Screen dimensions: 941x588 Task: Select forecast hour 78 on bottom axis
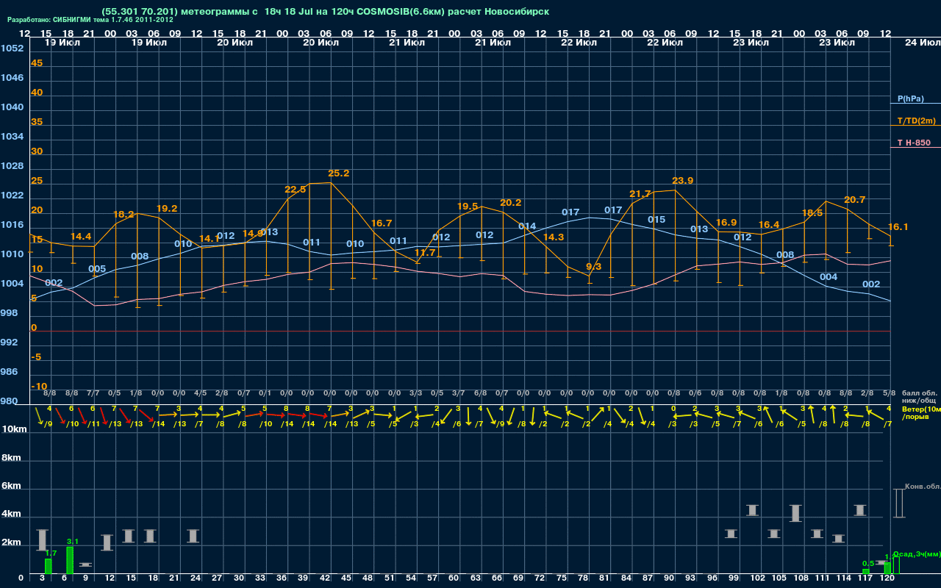[583, 579]
